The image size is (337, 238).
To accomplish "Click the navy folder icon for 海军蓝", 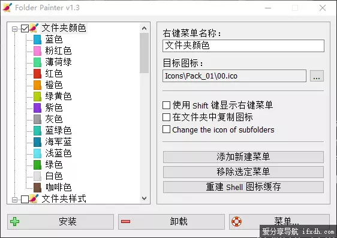I will tap(37, 142).
